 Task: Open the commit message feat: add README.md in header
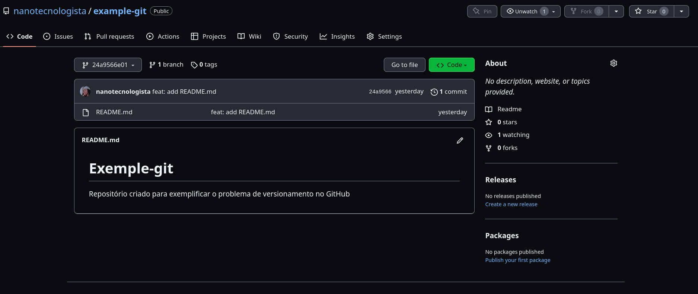coord(184,92)
